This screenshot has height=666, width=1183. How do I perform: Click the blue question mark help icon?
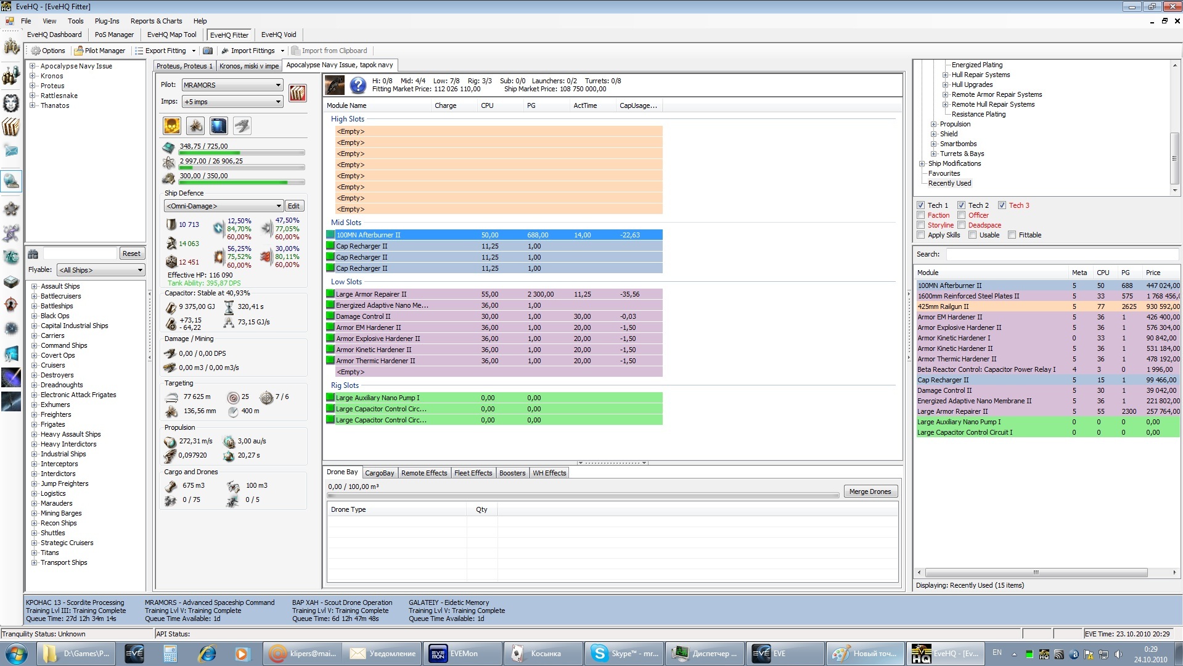(358, 85)
